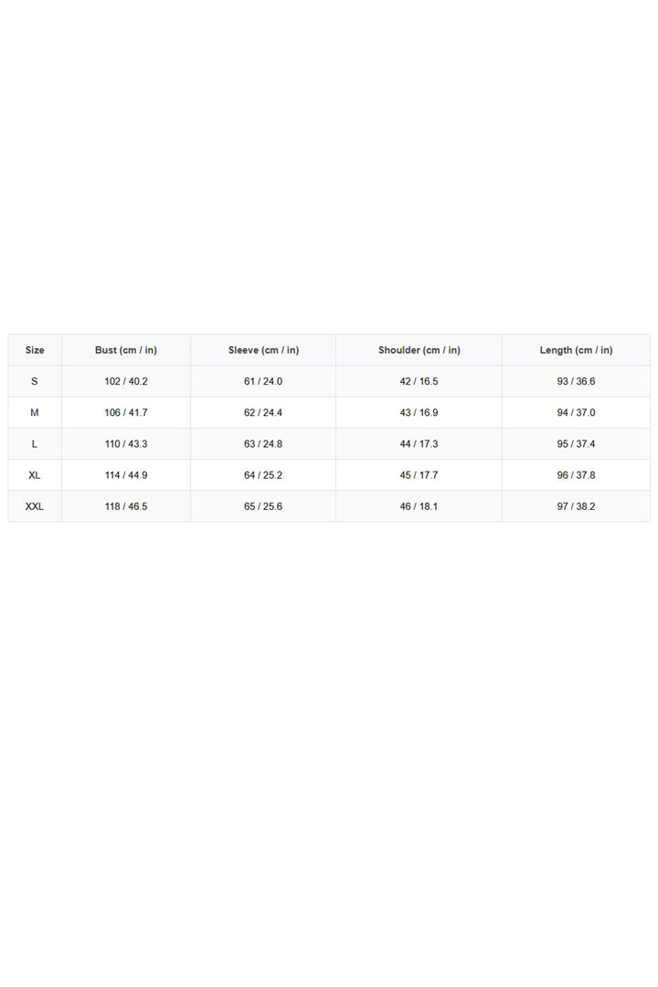The width and height of the screenshot is (658, 987).
Task: Click shoulder value 42 / 16.5
Action: click(x=419, y=381)
